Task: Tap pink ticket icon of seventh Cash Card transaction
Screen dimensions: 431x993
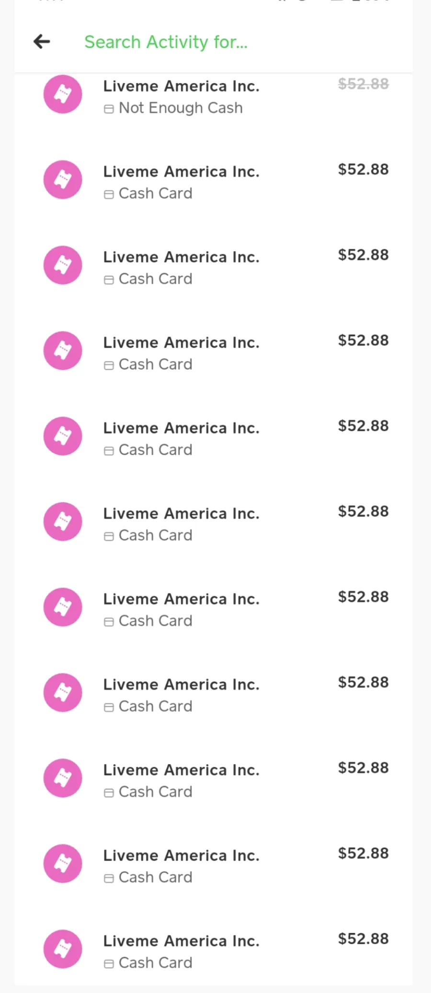Action: [63, 692]
